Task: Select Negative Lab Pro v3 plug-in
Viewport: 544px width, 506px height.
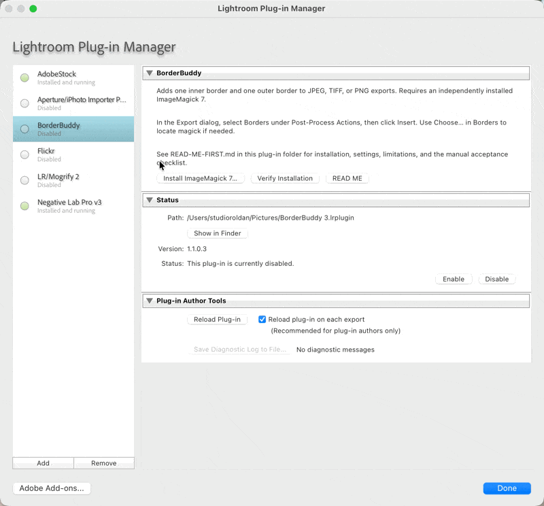Action: [73, 206]
